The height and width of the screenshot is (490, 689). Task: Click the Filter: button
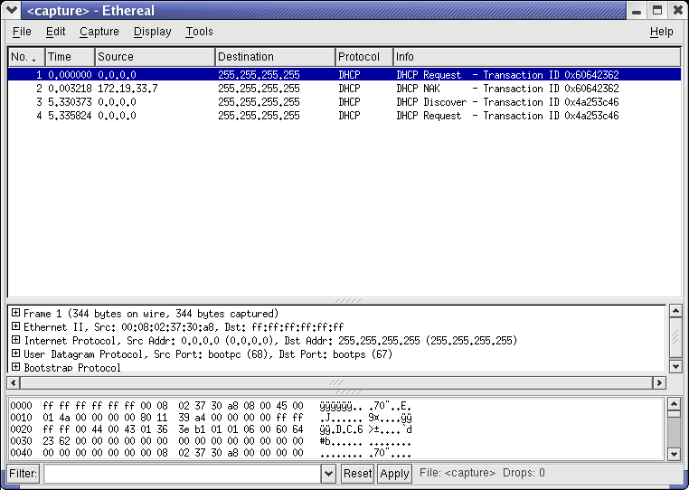[24, 473]
